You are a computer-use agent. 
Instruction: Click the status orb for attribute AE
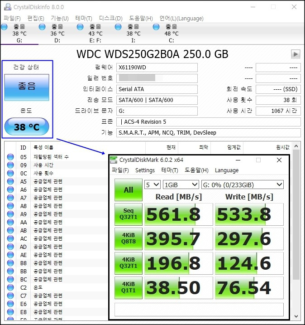click(10, 255)
